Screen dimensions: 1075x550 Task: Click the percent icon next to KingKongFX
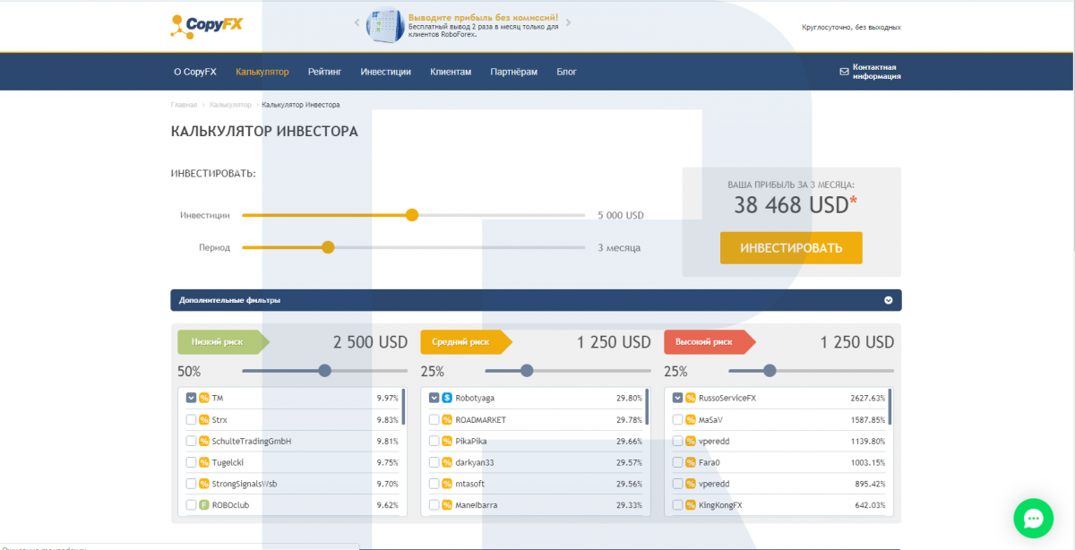691,505
